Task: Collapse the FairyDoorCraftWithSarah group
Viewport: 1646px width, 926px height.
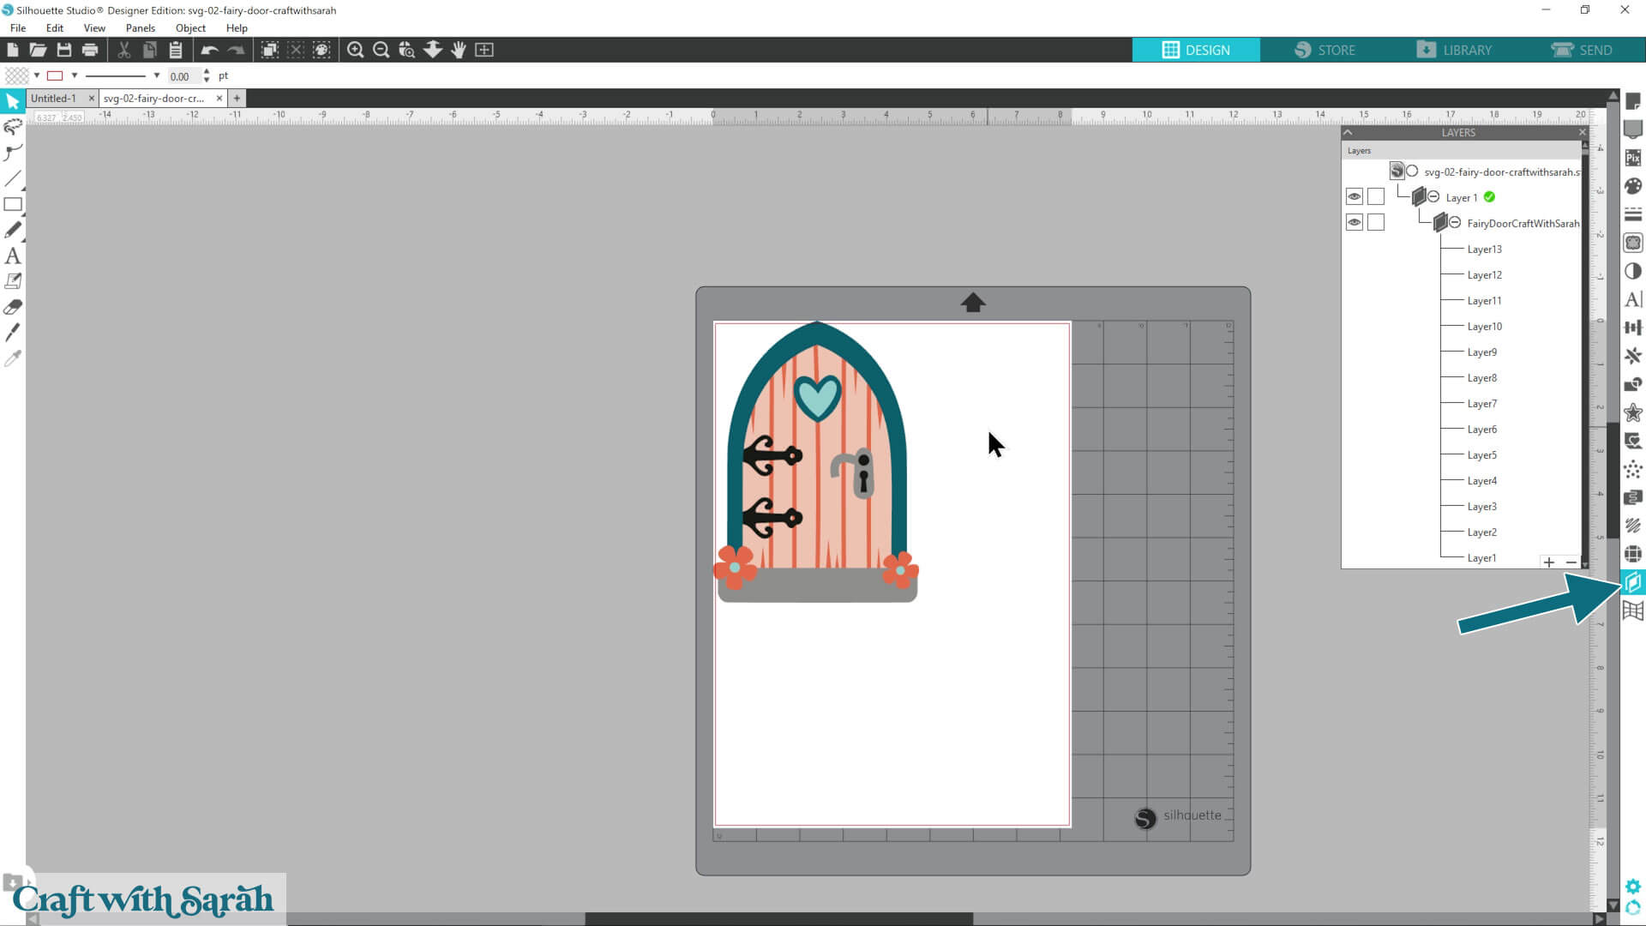Action: pyautogui.click(x=1455, y=223)
